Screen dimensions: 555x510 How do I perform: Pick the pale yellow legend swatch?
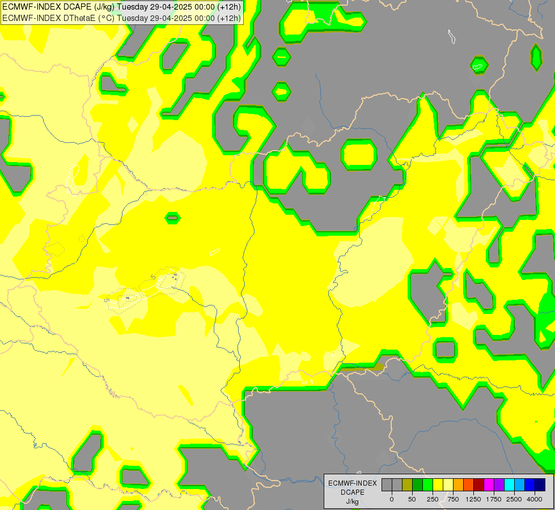click(x=448, y=485)
